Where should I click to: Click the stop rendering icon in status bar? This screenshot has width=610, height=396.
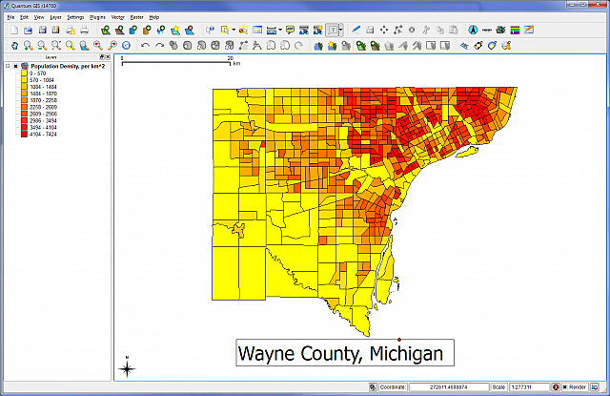[556, 387]
